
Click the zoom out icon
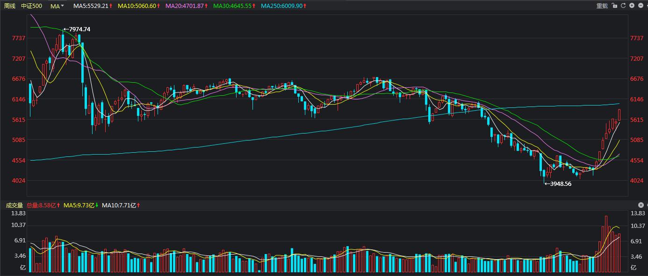point(641,6)
